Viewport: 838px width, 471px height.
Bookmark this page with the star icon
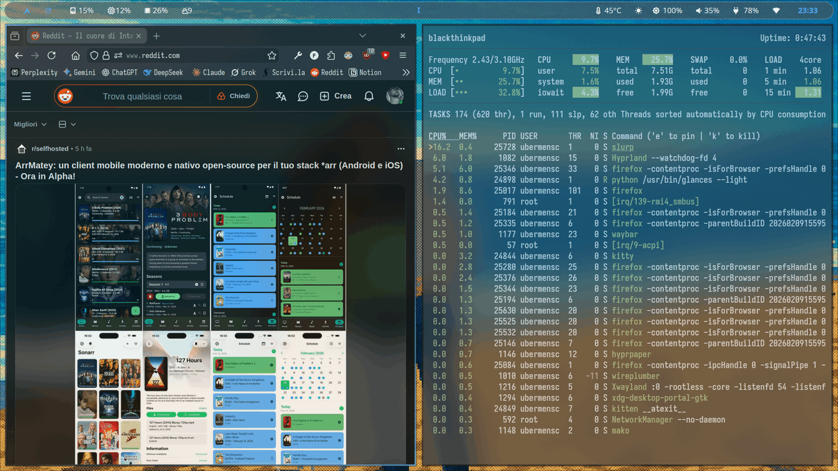(x=272, y=55)
